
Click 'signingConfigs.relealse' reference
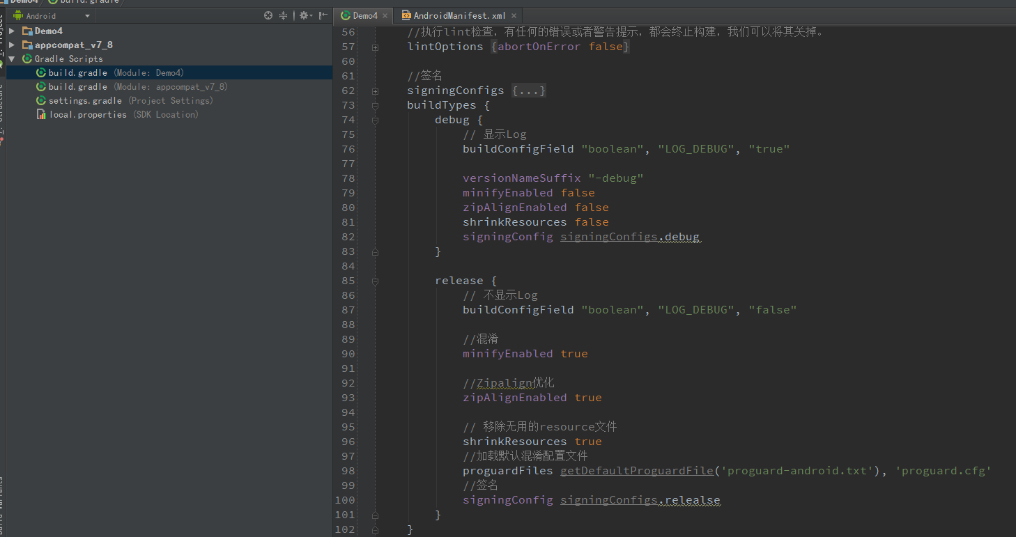[640, 500]
